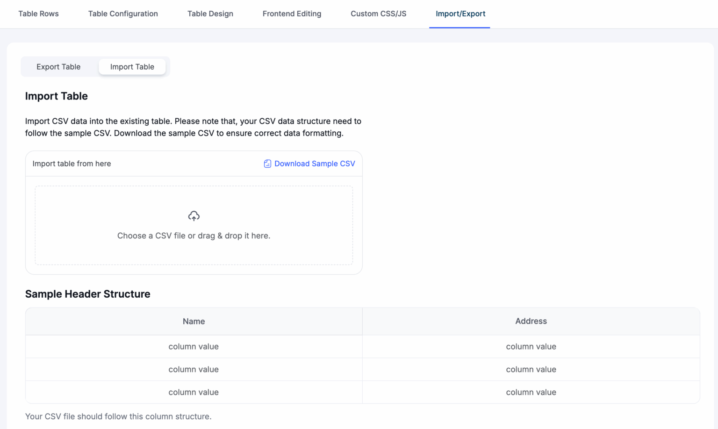The width and height of the screenshot is (718, 429).
Task: Click the first column value under Name
Action: [x=194, y=346]
